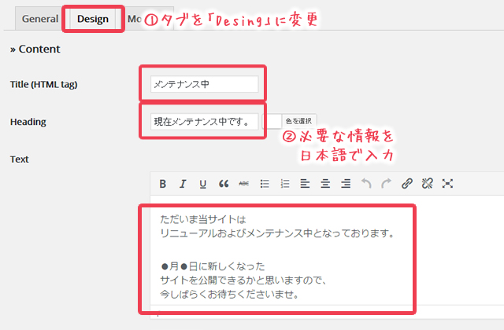This screenshot has width=504, height=330.
Task: Insert a blockquote with the quote icon
Action: coord(224,184)
